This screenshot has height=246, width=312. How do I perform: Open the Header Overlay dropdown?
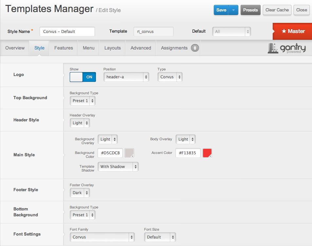tap(80, 123)
